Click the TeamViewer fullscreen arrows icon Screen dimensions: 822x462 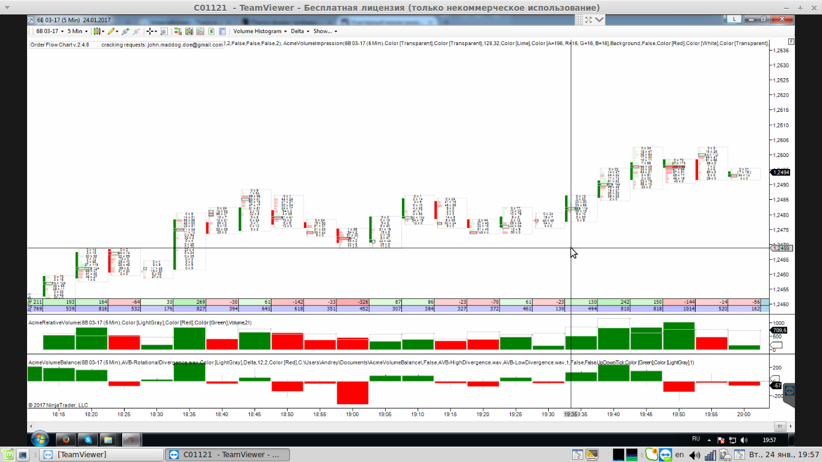pos(589,19)
